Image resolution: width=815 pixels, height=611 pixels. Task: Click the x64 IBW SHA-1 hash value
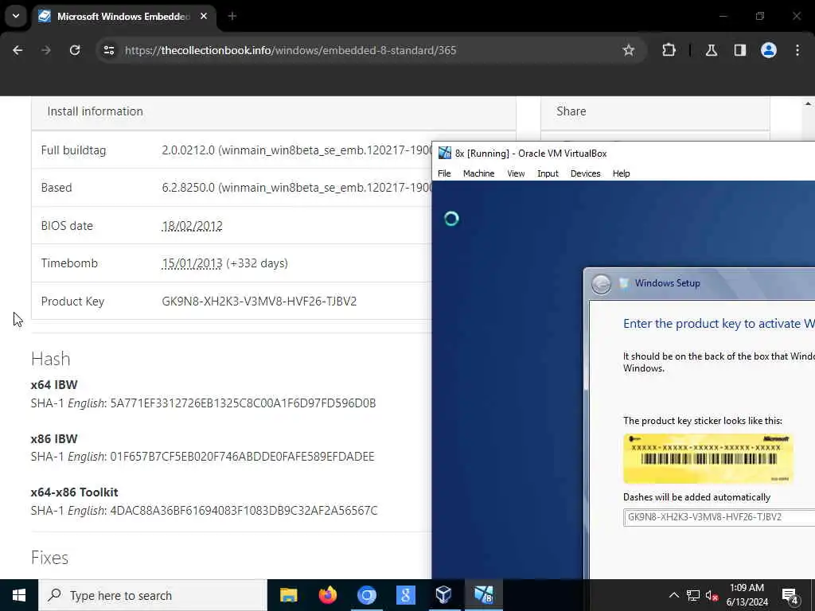(243, 403)
